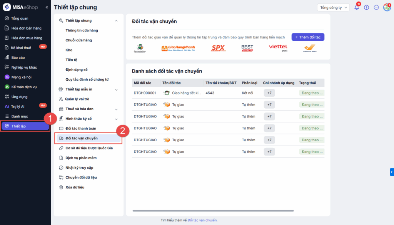The height and width of the screenshot is (225, 394).
Task: Select the SPX shipping partner logo
Action: [218, 48]
